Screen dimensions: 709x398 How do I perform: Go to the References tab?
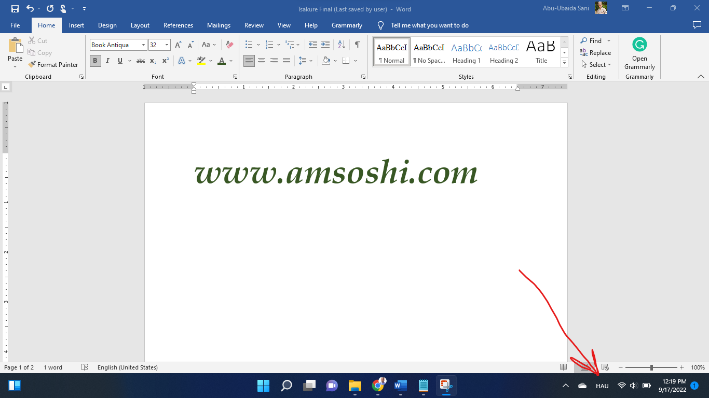178,25
